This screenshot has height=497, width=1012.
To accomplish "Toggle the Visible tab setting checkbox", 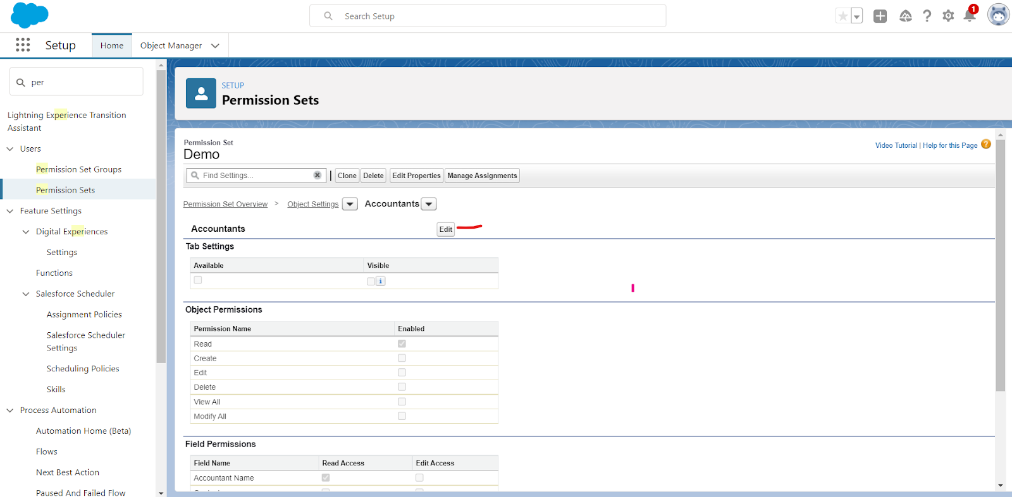I will click(371, 281).
